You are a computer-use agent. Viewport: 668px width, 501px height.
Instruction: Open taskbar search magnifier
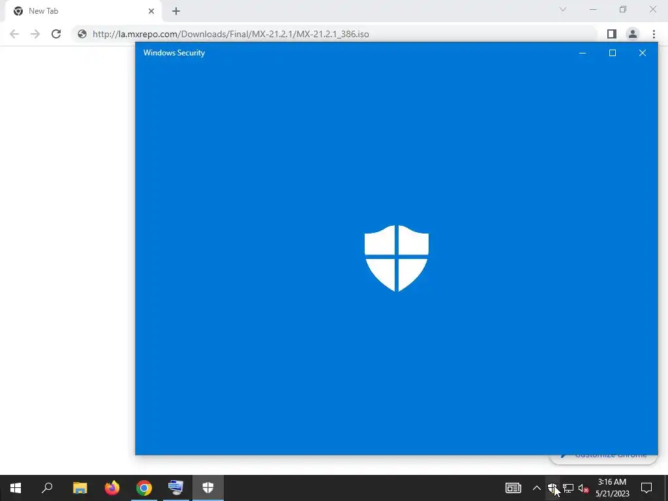[x=47, y=488]
